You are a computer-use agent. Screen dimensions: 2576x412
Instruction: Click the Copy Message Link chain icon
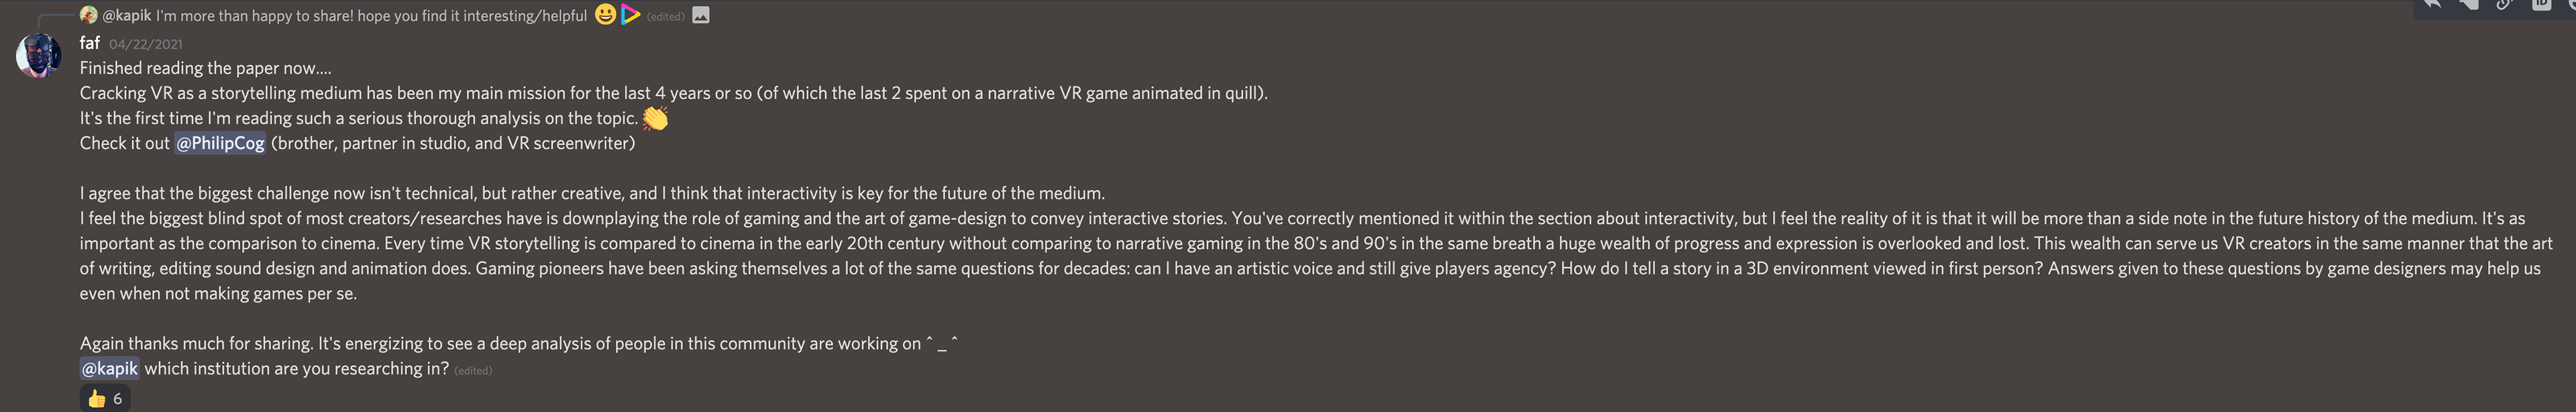coord(2504,4)
